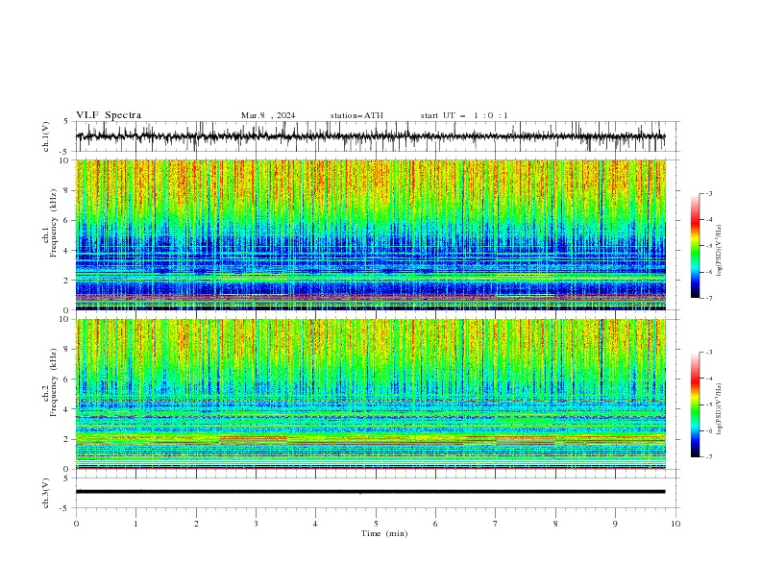Click the "9" minute tick label

[615, 524]
